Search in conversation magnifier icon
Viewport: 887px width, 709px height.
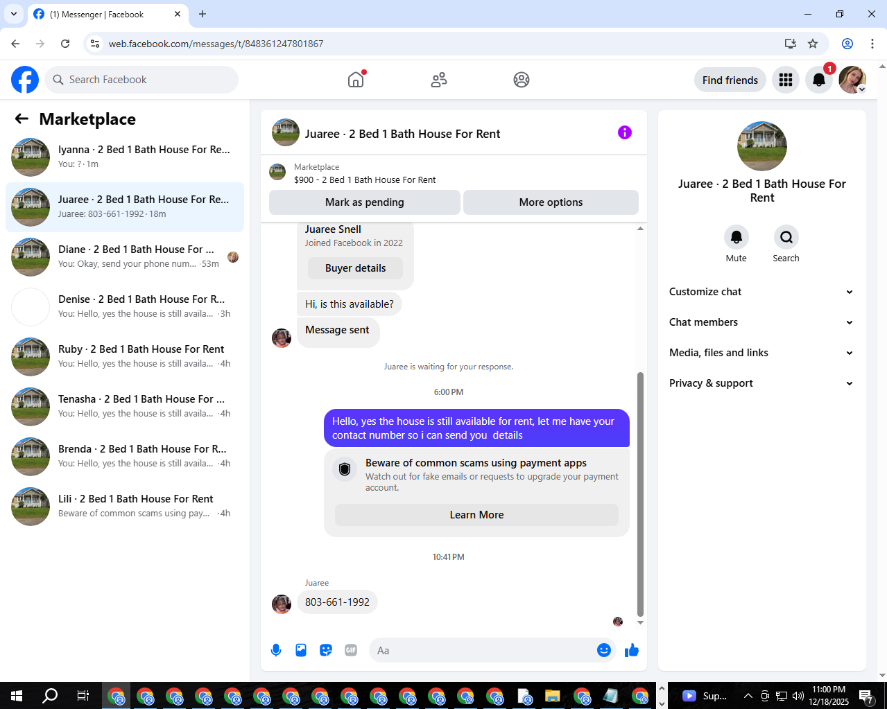(786, 237)
